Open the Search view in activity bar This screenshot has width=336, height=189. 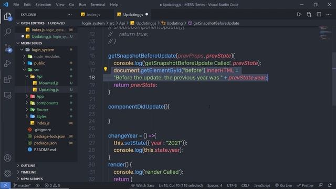7,32
